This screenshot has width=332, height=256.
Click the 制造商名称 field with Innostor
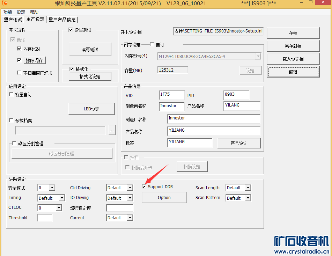pos(172,106)
